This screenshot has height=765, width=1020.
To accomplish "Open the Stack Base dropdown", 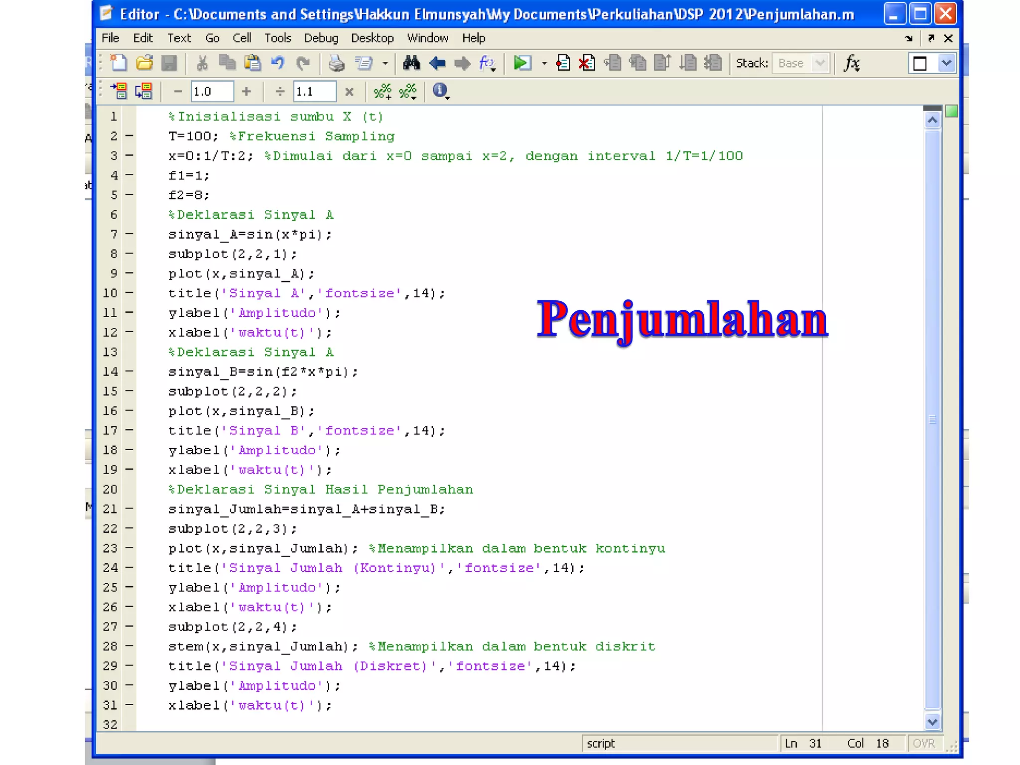I will tap(819, 63).
